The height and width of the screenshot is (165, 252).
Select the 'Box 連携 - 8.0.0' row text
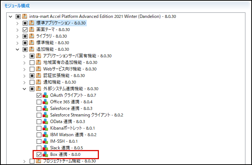click(65, 154)
